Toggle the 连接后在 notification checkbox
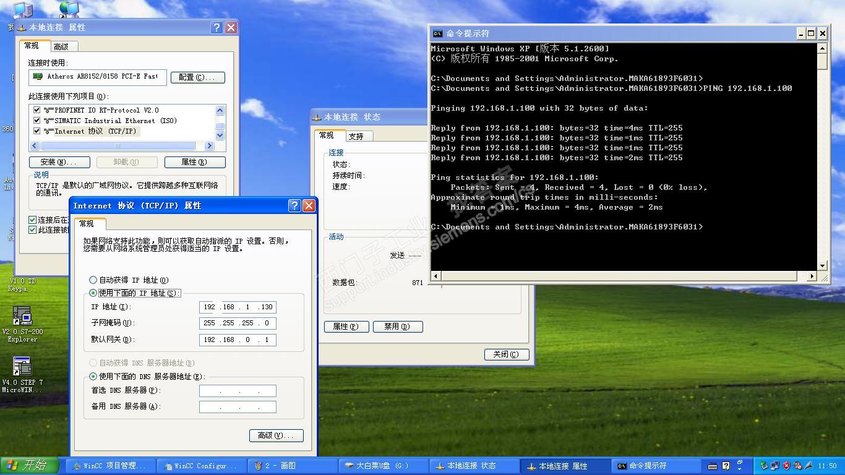Image resolution: width=845 pixels, height=475 pixels. point(33,220)
